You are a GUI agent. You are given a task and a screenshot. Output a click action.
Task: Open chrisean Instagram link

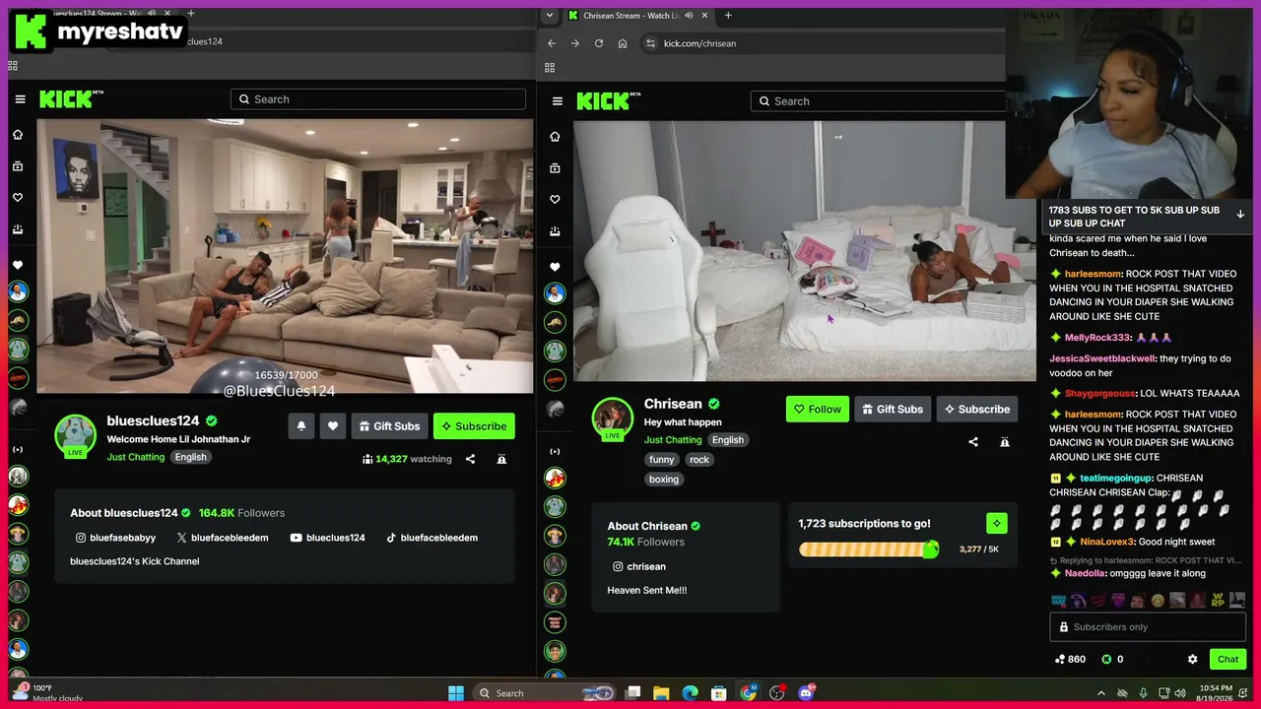(x=638, y=566)
